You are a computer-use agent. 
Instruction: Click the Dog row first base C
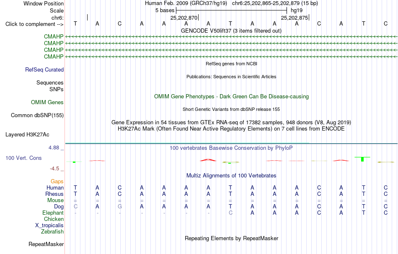point(75,207)
